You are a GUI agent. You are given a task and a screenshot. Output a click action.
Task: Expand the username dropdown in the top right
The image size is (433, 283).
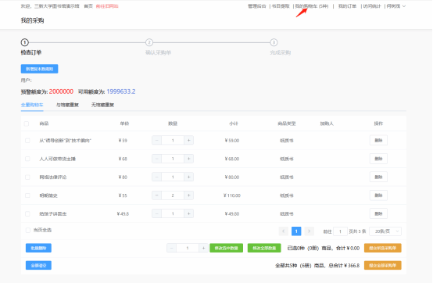click(396, 6)
